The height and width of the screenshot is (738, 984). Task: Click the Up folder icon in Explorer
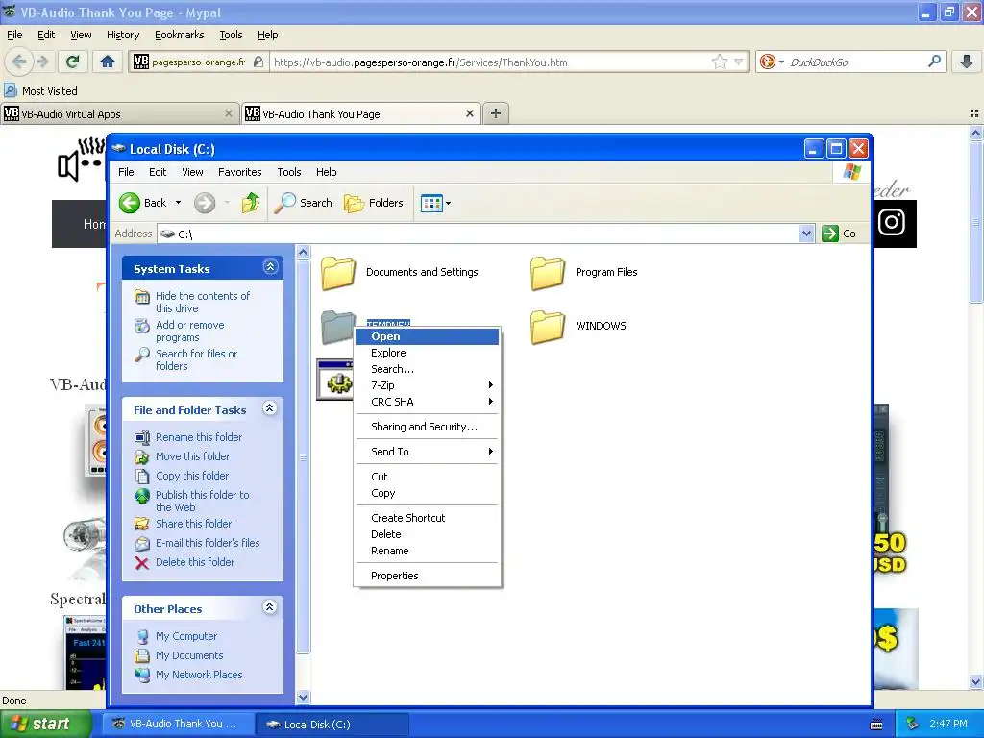(x=251, y=203)
